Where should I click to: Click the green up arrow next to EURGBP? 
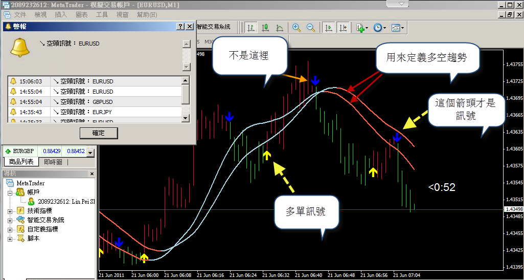[x=7, y=151]
